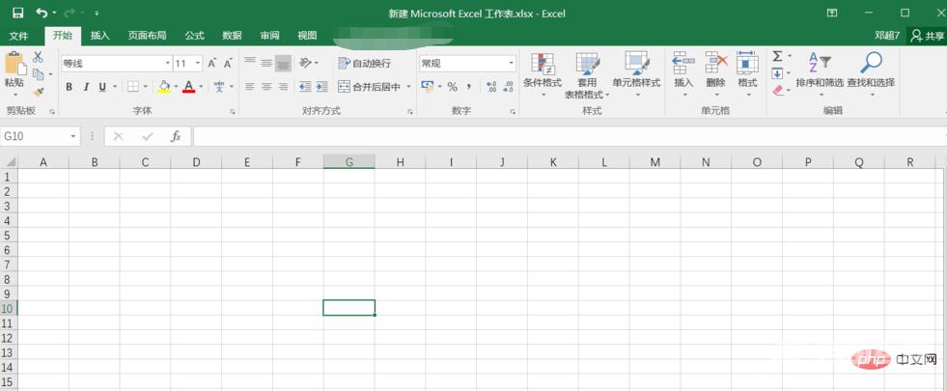This screenshot has height=391, width=947.
Task: Click the red font color swatch
Action: pos(188,87)
